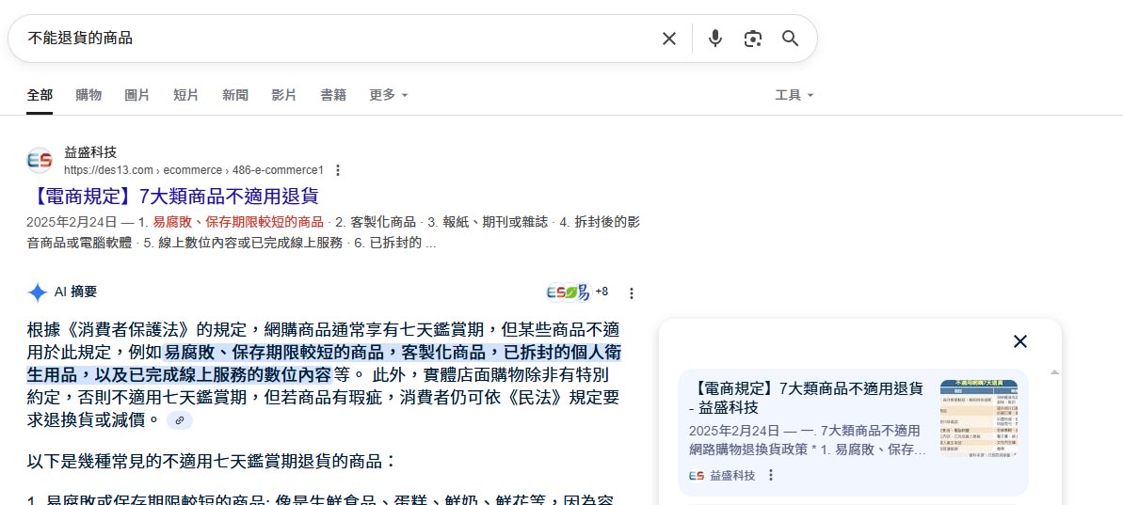The image size is (1123, 505).
Task: Open three-dot menu in source card
Action: pos(771,476)
